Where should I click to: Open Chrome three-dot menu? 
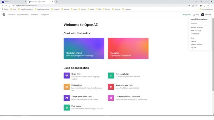212,6
